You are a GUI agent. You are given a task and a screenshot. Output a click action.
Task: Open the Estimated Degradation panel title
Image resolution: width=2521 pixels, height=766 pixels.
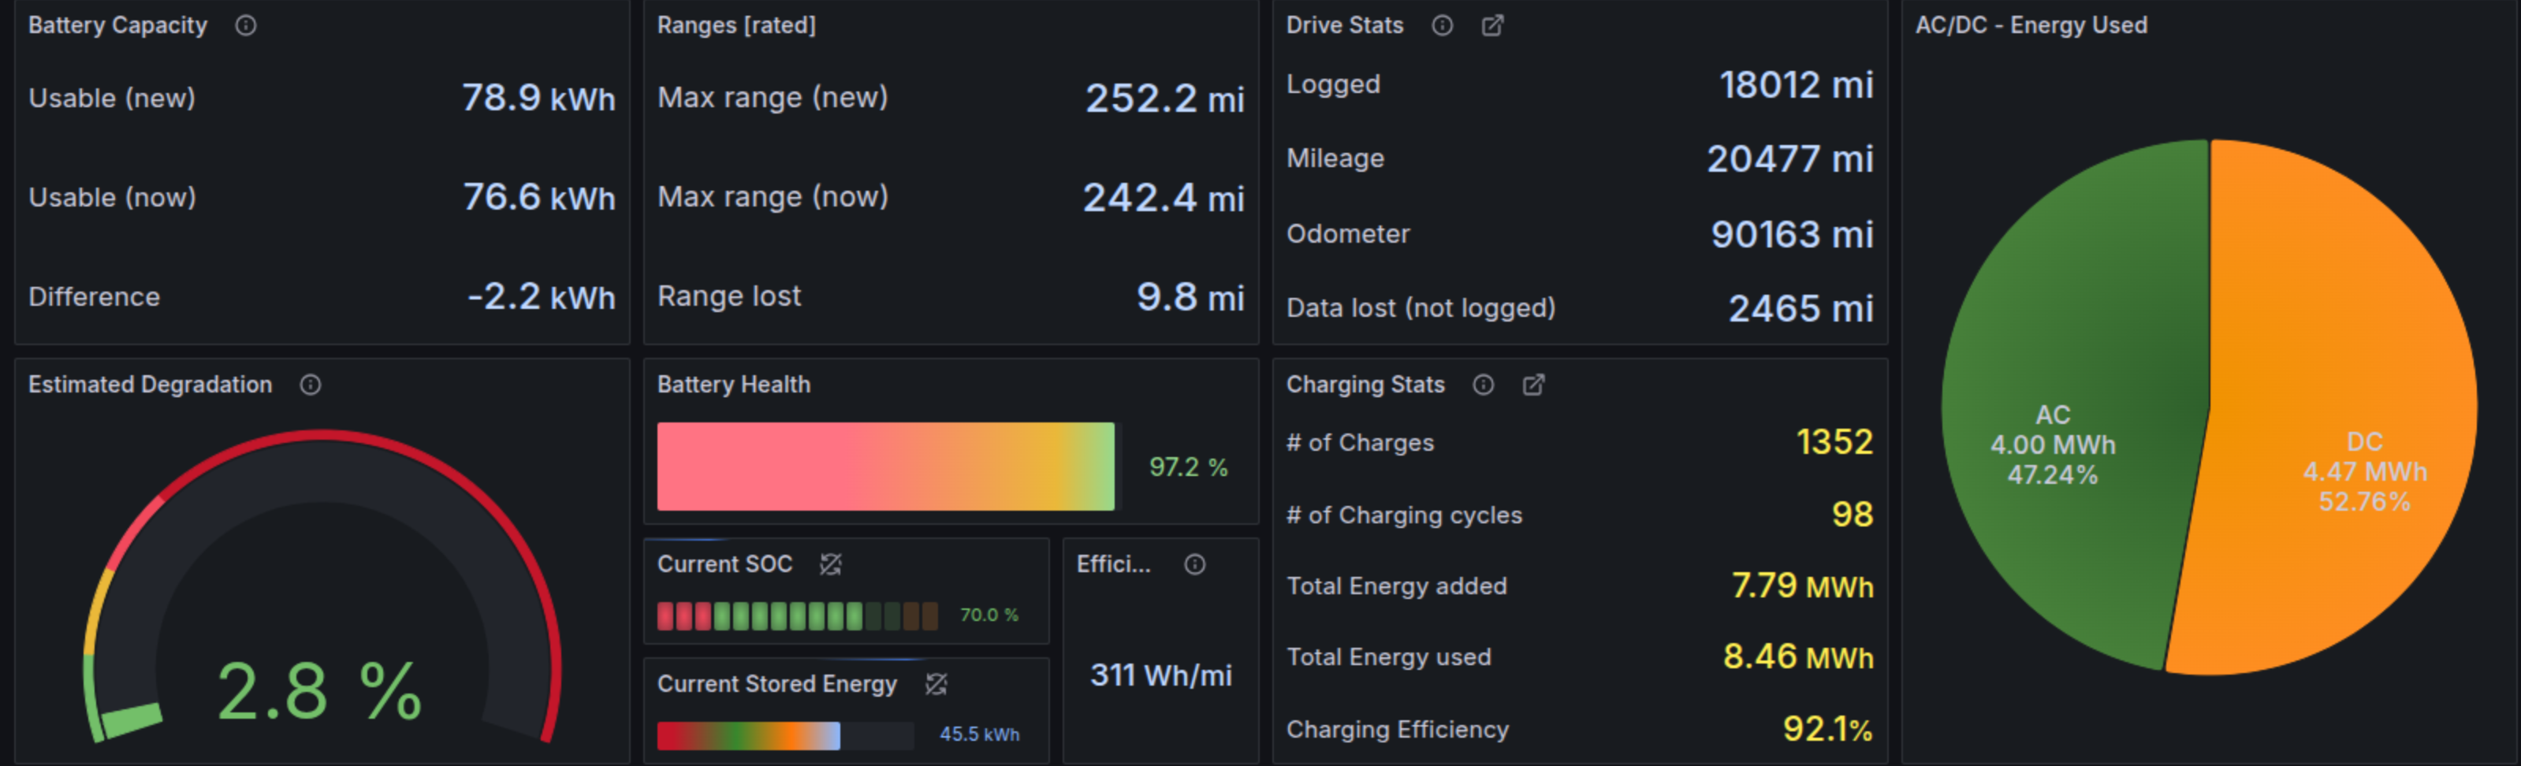point(150,385)
